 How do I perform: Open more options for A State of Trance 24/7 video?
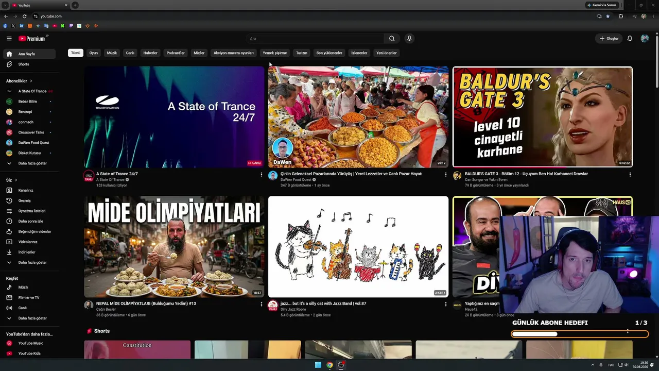coord(261,174)
